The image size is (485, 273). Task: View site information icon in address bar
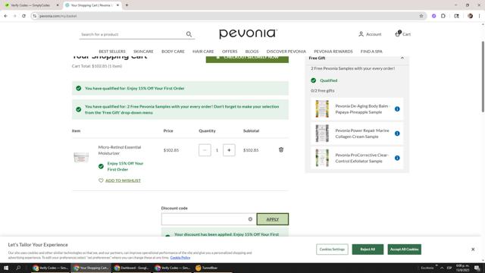[35, 16]
